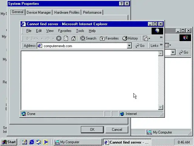Open the address bar dropdown list
The height and width of the screenshot is (146, 194).
[129, 46]
